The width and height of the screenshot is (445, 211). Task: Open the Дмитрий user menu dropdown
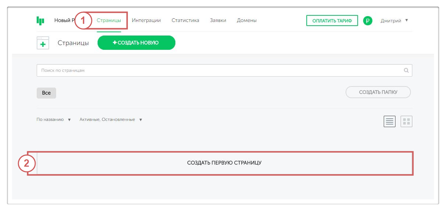tap(394, 21)
